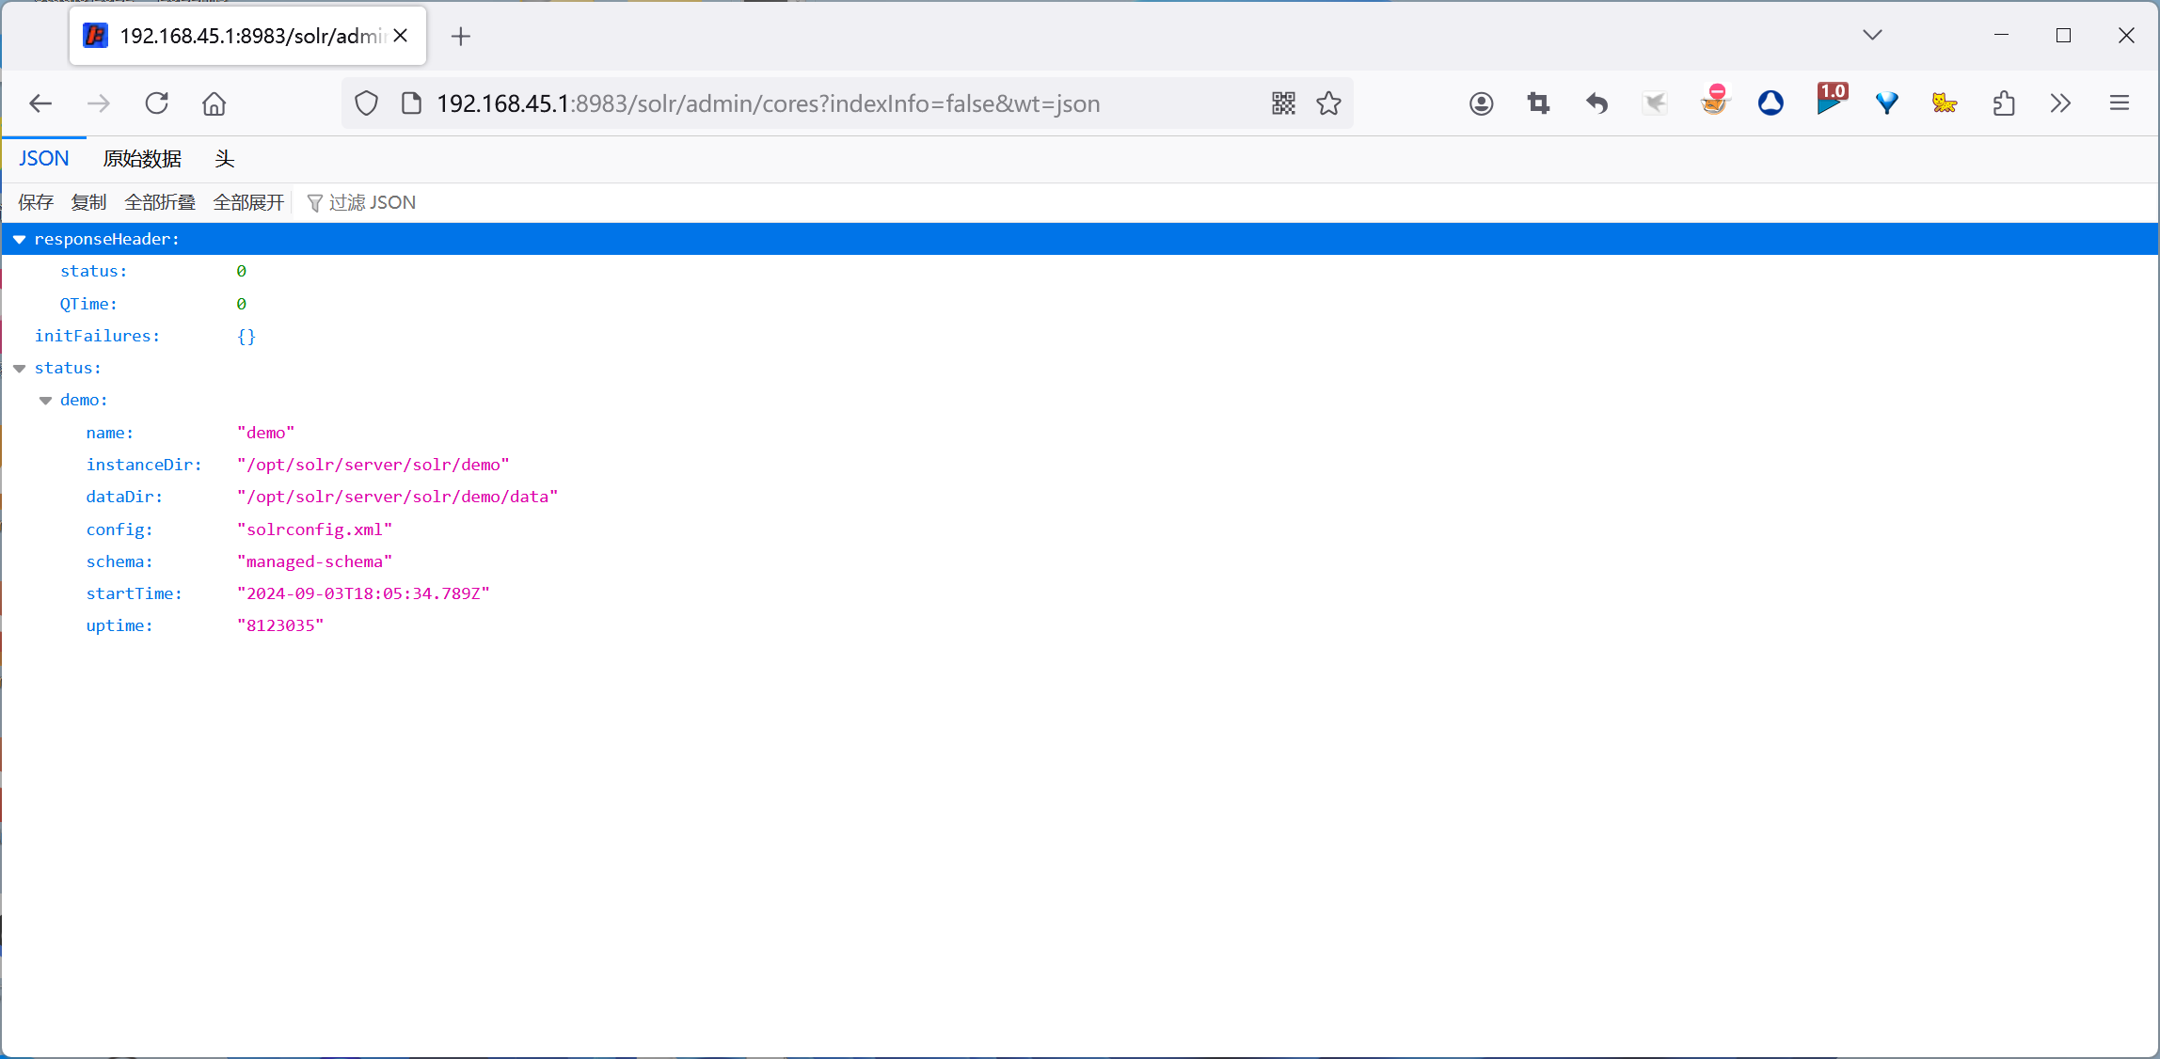Go to the browser home page
Image resolution: width=2160 pixels, height=1059 pixels.
214,103
